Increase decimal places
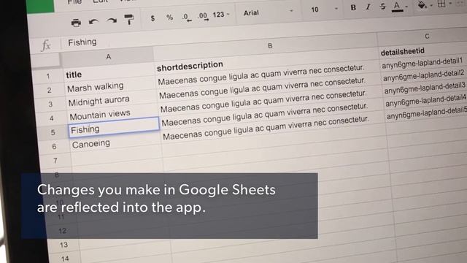The height and width of the screenshot is (263, 467). [x=204, y=16]
